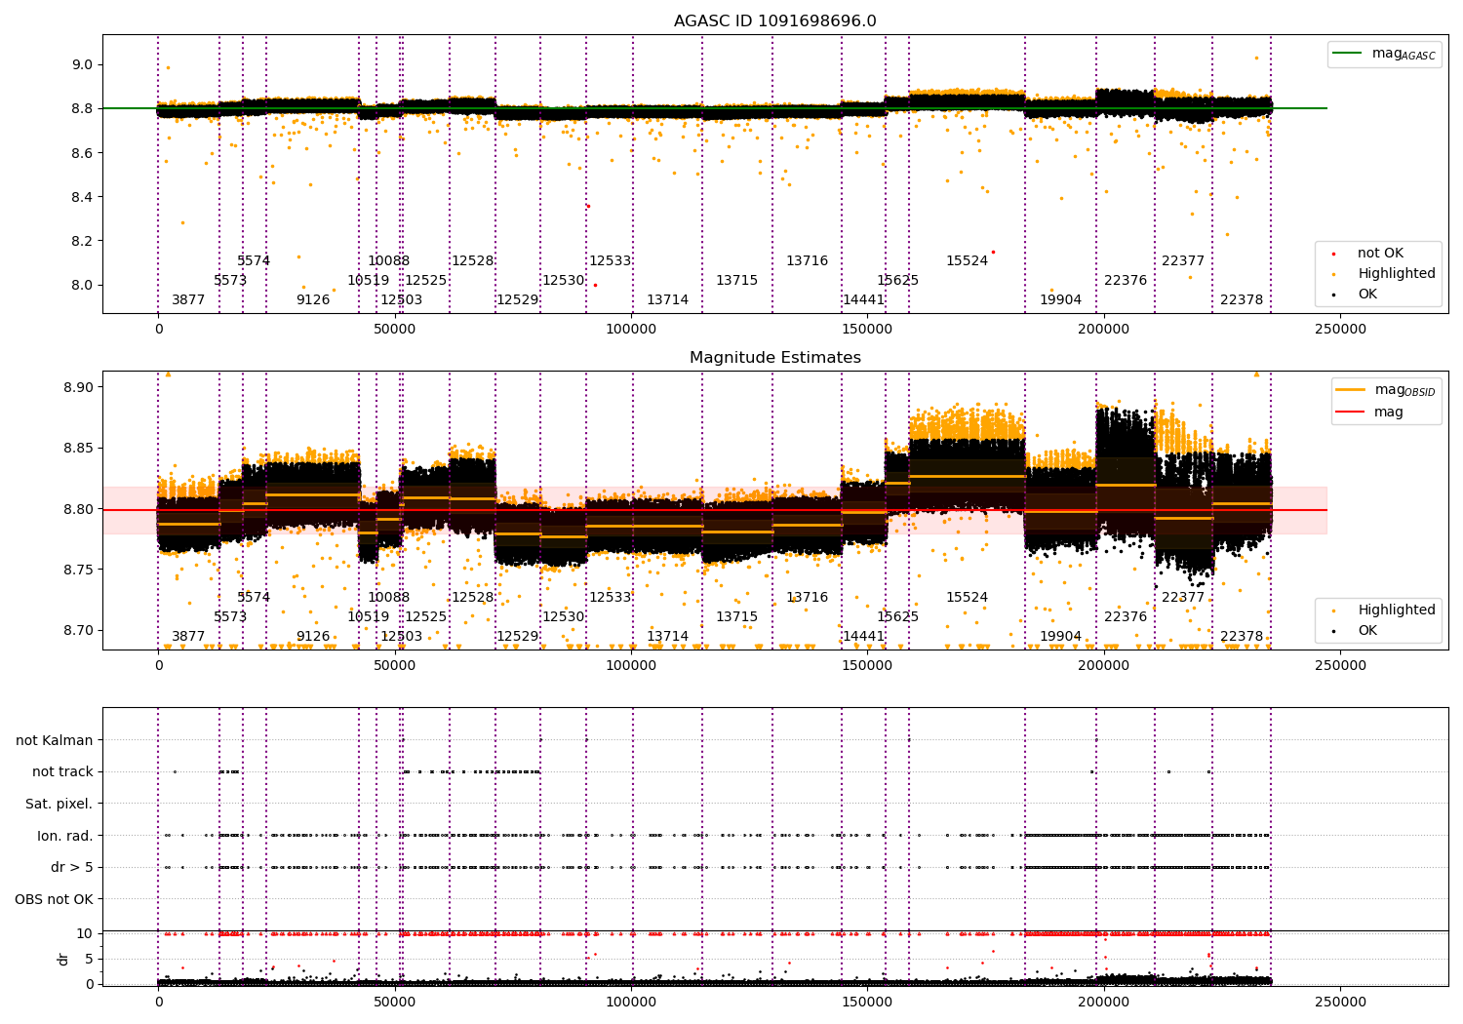Click obsid 12529 in Magnitude Estimates plot
Screen dimensions: 1463x1024
[x=517, y=637]
